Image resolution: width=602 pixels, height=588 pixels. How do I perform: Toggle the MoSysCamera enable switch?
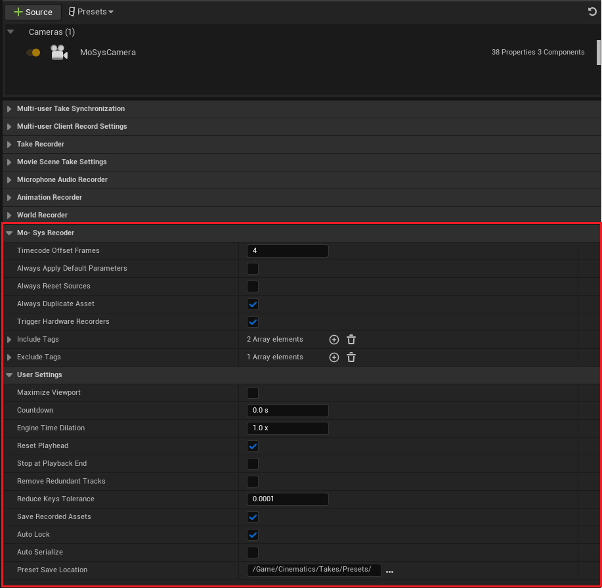(33, 53)
